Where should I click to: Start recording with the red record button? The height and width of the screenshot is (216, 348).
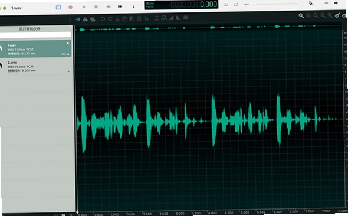click(x=70, y=7)
